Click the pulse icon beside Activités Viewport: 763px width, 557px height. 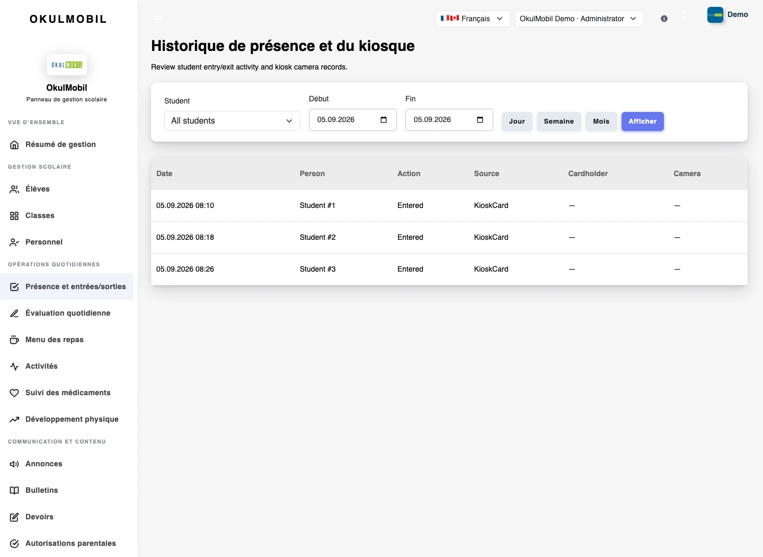14,367
